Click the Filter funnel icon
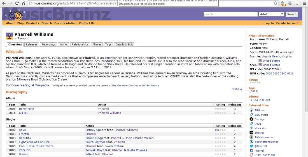 pyautogui.click(x=233, y=89)
